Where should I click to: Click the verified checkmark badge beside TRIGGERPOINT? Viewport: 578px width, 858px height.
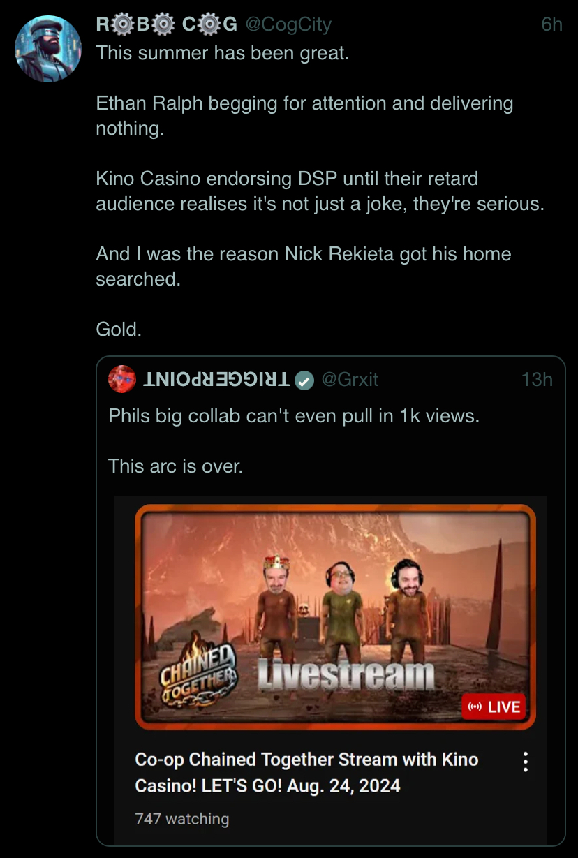pos(304,380)
